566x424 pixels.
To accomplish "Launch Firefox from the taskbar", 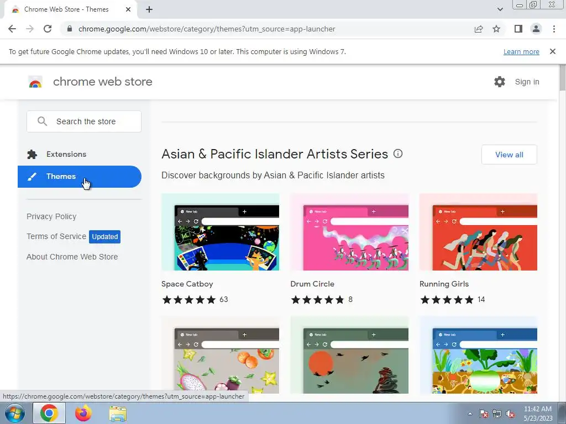I will [83, 413].
